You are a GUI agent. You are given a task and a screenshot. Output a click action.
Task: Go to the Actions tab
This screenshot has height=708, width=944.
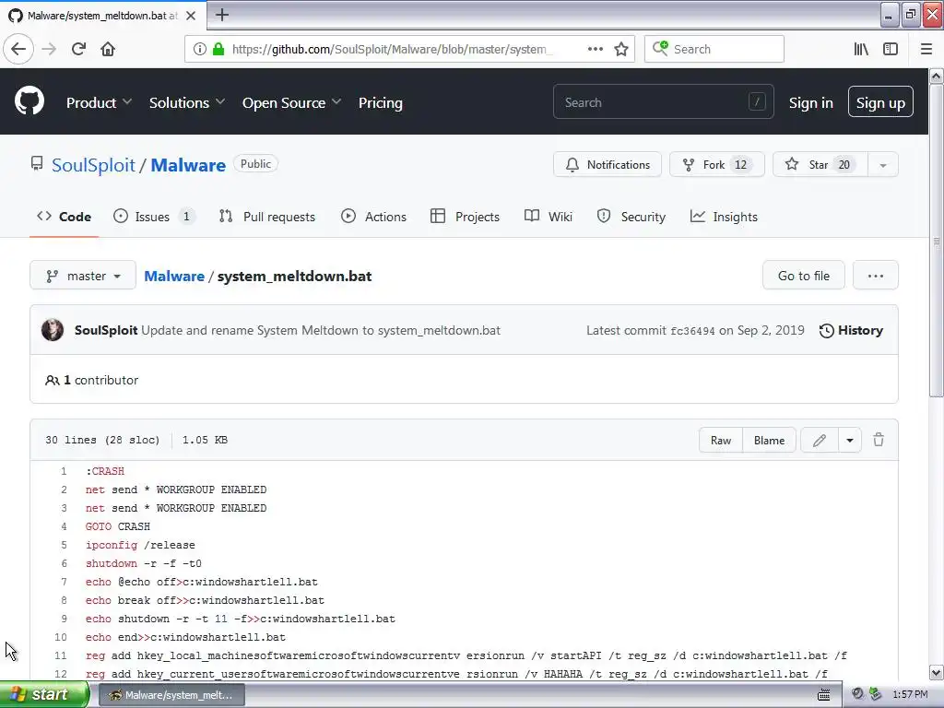click(374, 217)
